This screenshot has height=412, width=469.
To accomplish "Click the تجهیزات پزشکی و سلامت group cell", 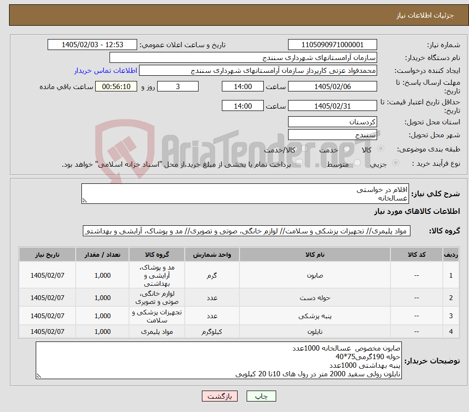I will [x=157, y=316].
